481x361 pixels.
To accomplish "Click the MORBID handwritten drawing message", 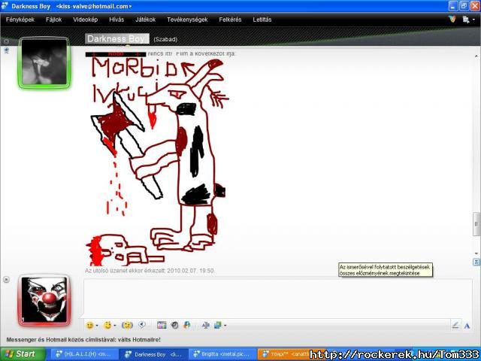I will point(157,162).
